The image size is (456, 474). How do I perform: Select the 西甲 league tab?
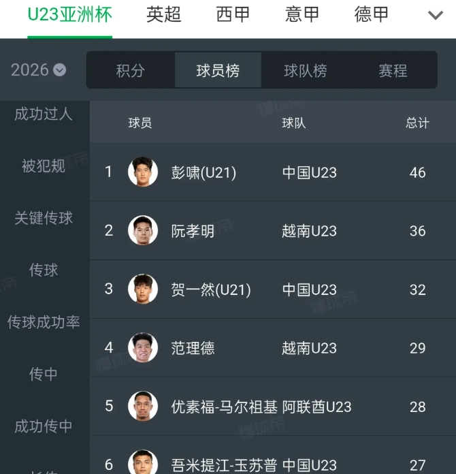click(x=233, y=14)
